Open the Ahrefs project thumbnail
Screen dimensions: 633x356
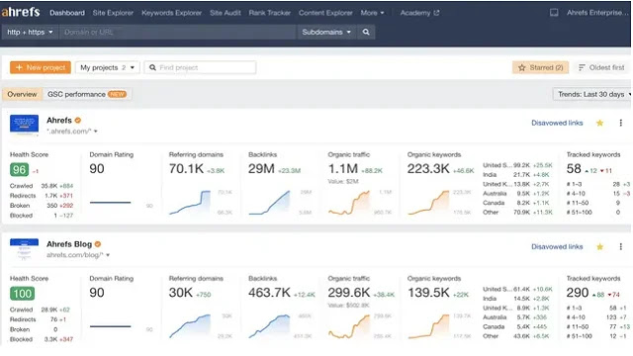24,125
